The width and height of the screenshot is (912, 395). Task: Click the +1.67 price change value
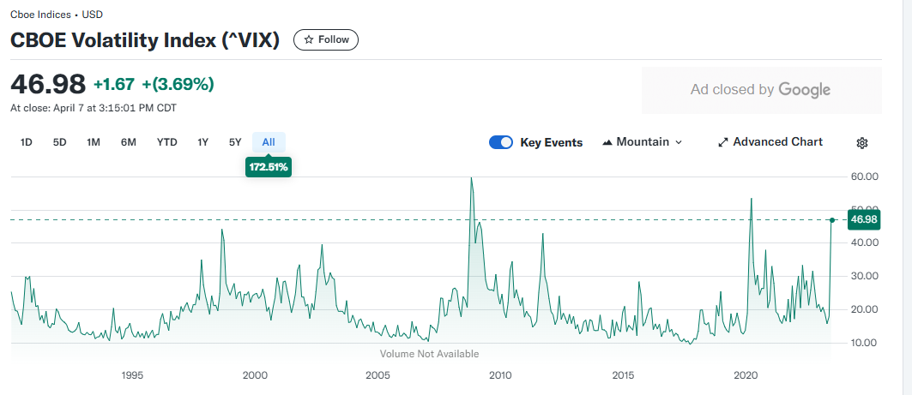(114, 84)
